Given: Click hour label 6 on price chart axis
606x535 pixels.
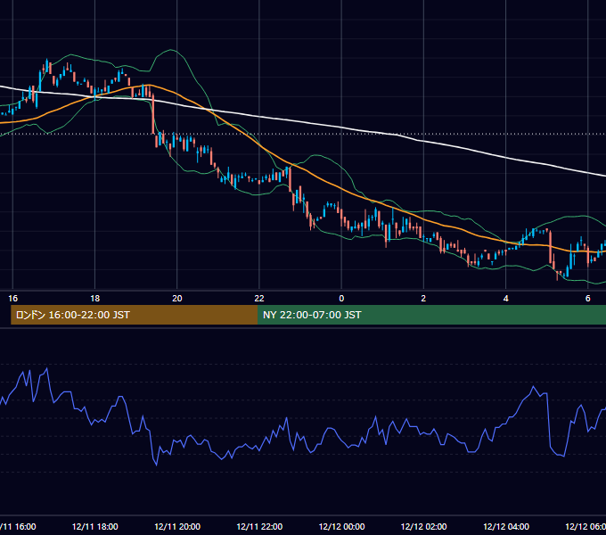Looking at the screenshot, I should tap(588, 299).
